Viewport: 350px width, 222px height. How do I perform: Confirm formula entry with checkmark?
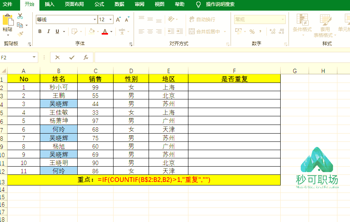coord(72,57)
